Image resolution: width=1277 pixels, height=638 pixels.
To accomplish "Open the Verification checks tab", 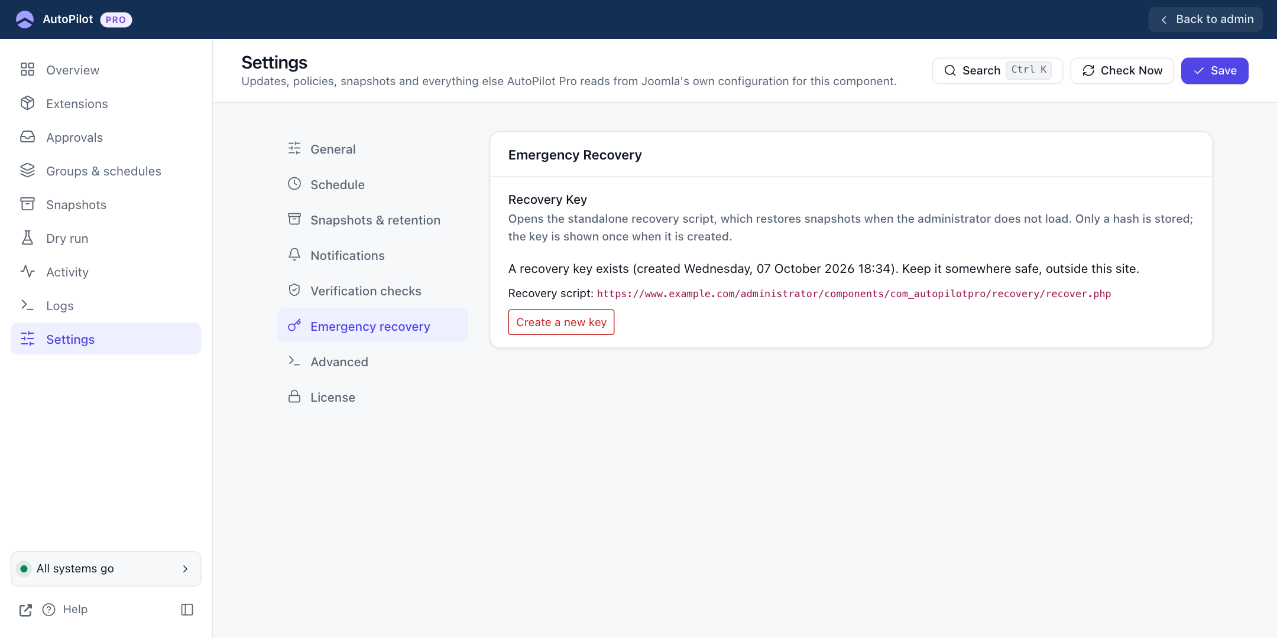I will pyautogui.click(x=372, y=291).
